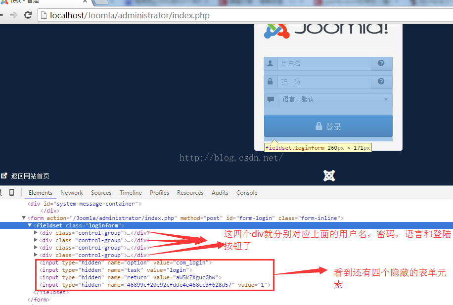Select the hidden input named task
The height and width of the screenshot is (305, 453).
tap(116, 270)
